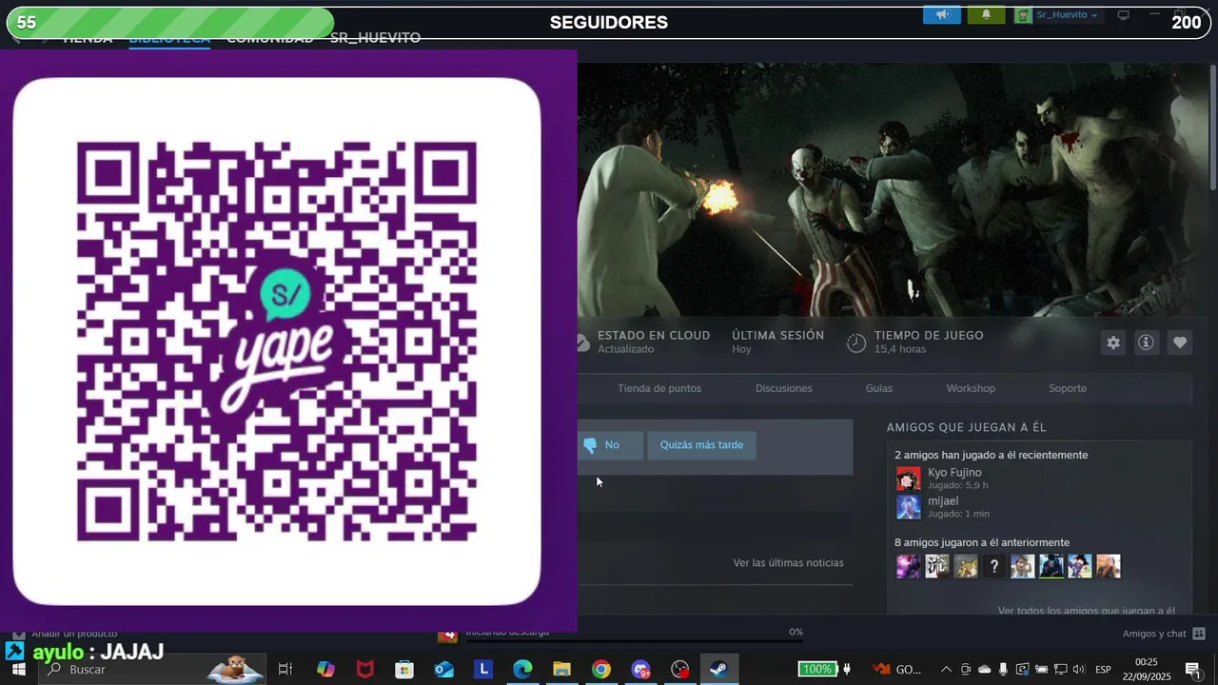The width and height of the screenshot is (1218, 685).
Task: Open the Soporte tab
Action: pyautogui.click(x=1068, y=388)
